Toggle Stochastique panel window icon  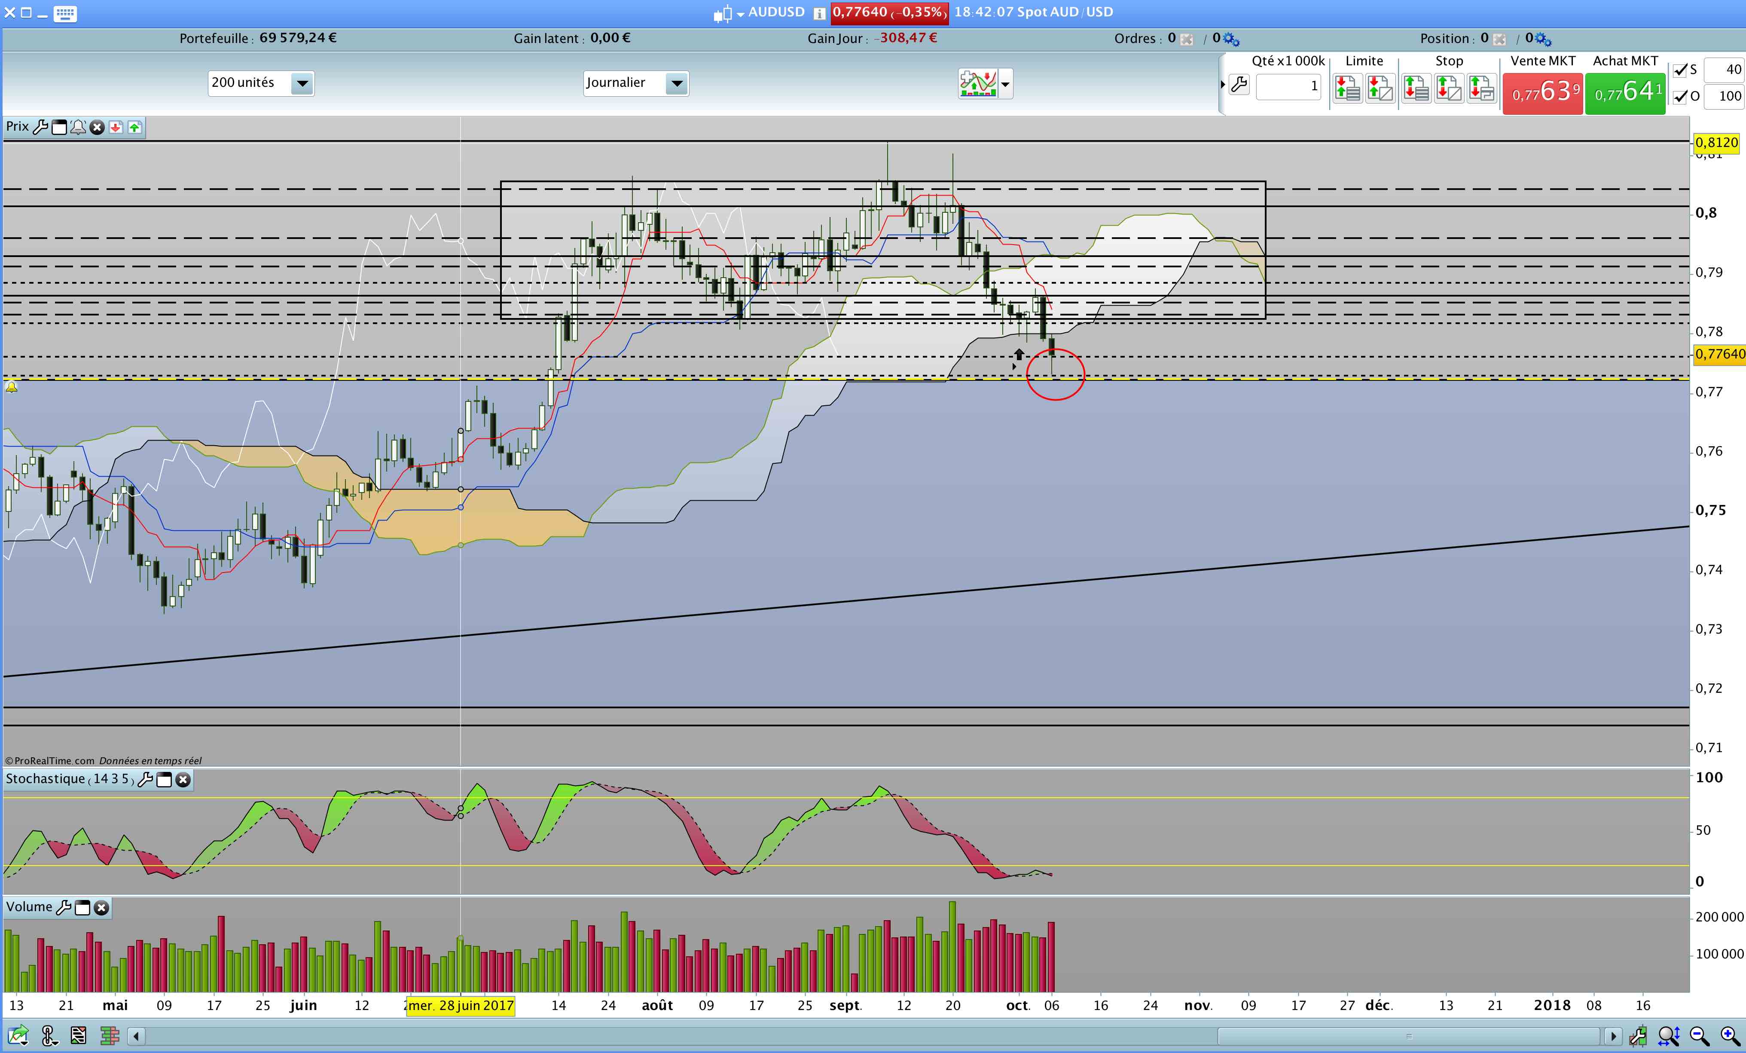click(165, 780)
